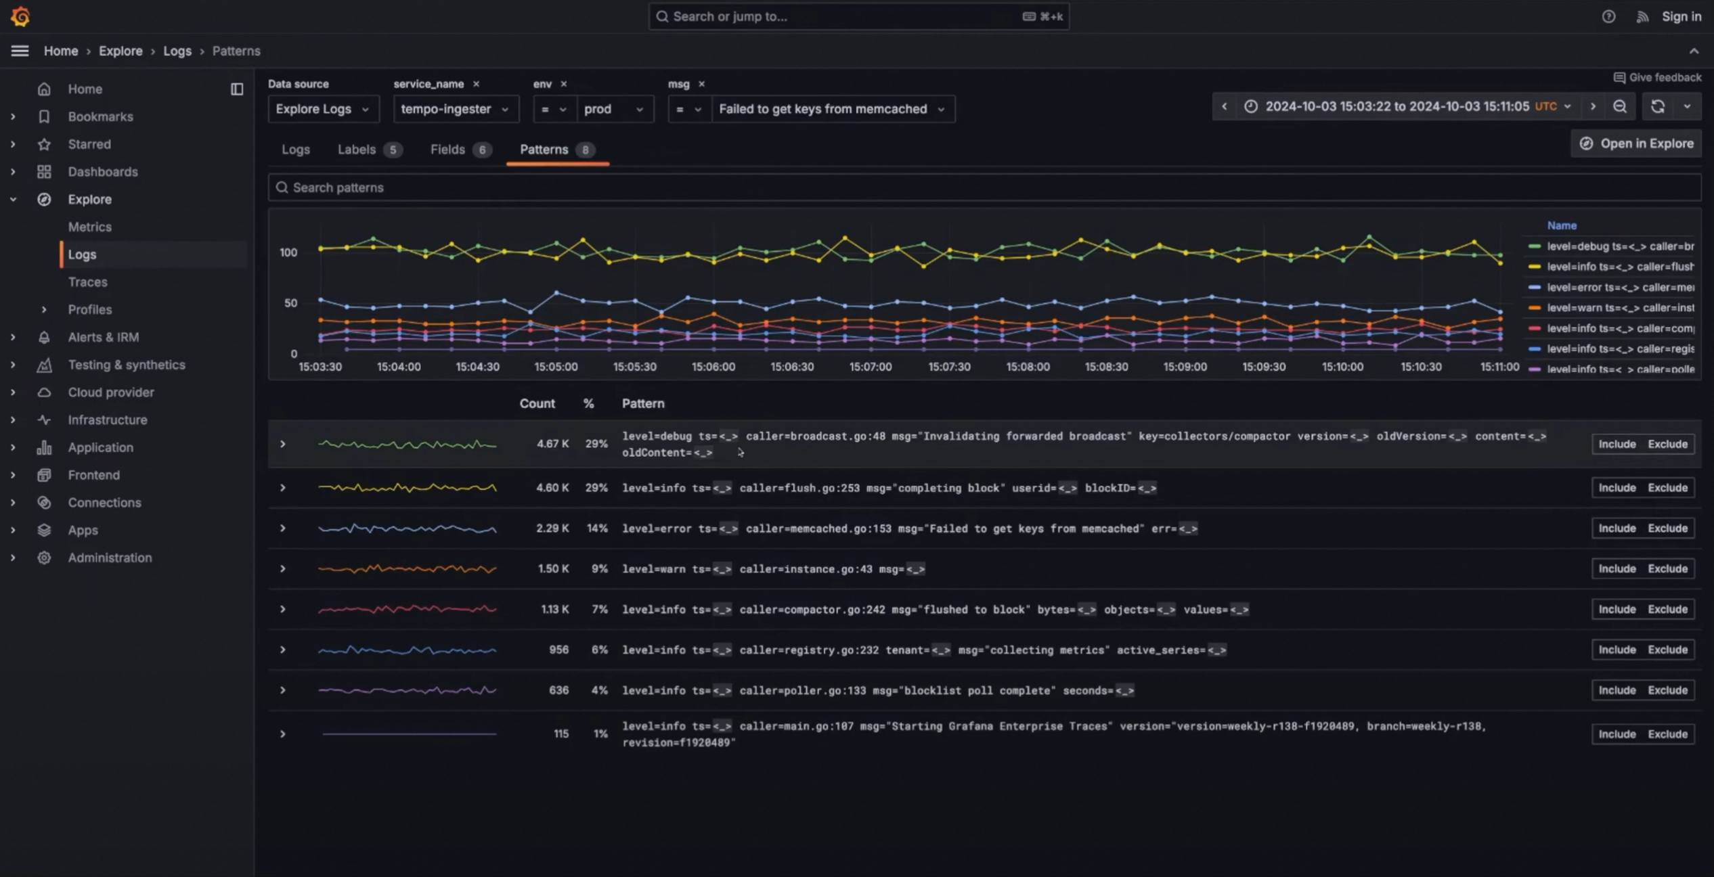Click the Dashboards grid icon

pos(44,172)
